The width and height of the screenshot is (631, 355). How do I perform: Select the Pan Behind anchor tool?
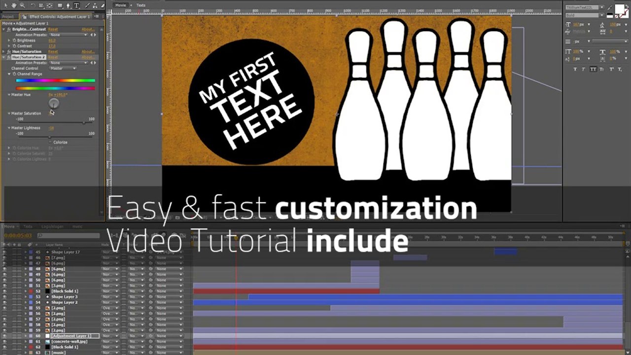coord(49,5)
